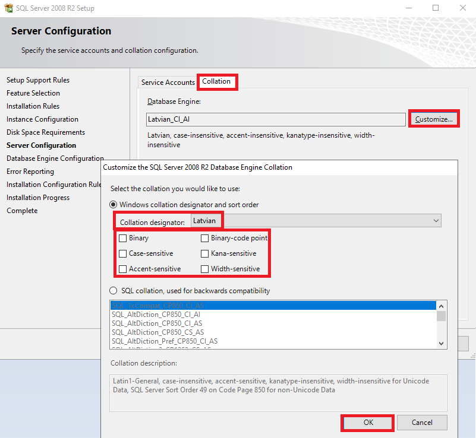This screenshot has width=476, height=438.
Task: Select Installation Rules step
Action: [33, 106]
